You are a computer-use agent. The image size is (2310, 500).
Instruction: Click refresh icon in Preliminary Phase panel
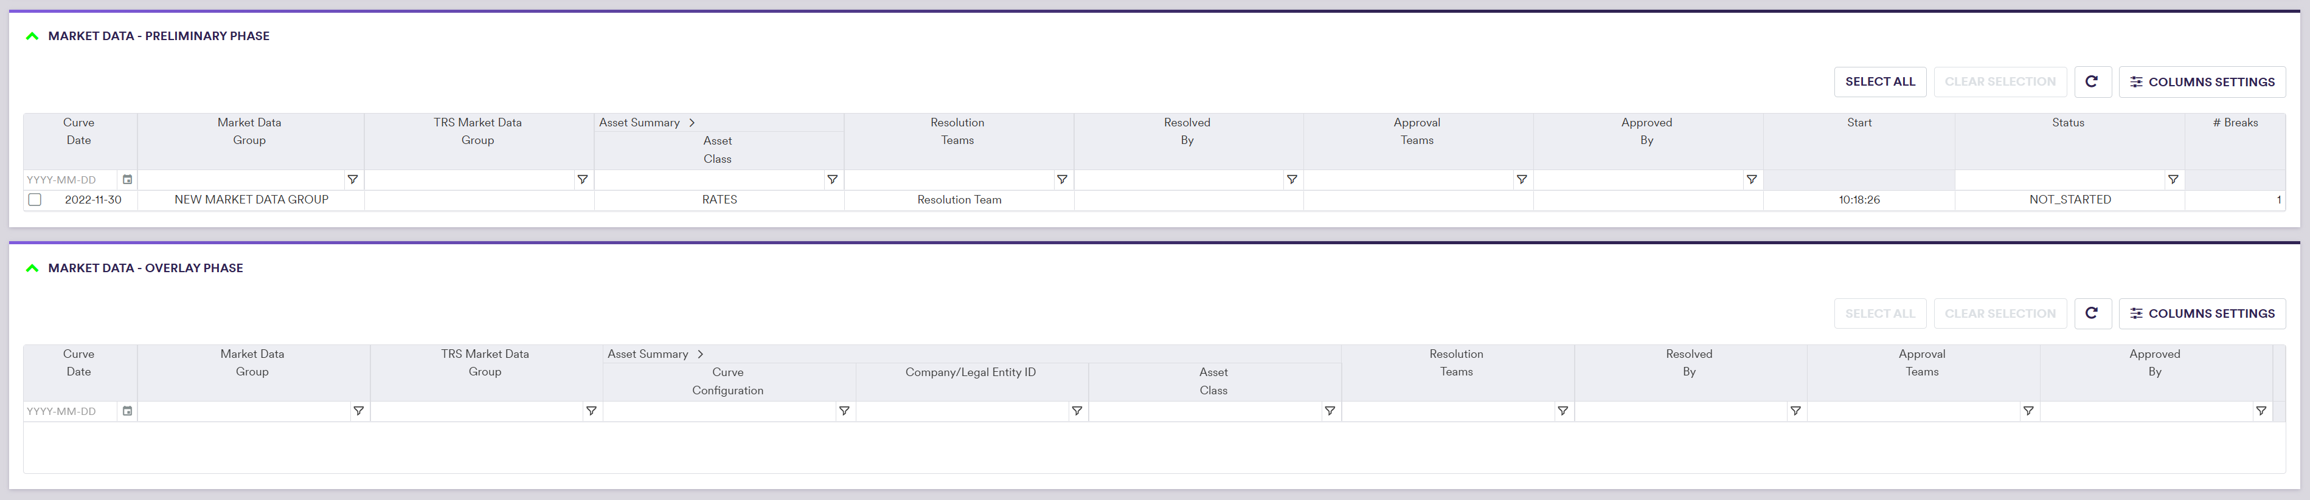tap(2091, 81)
